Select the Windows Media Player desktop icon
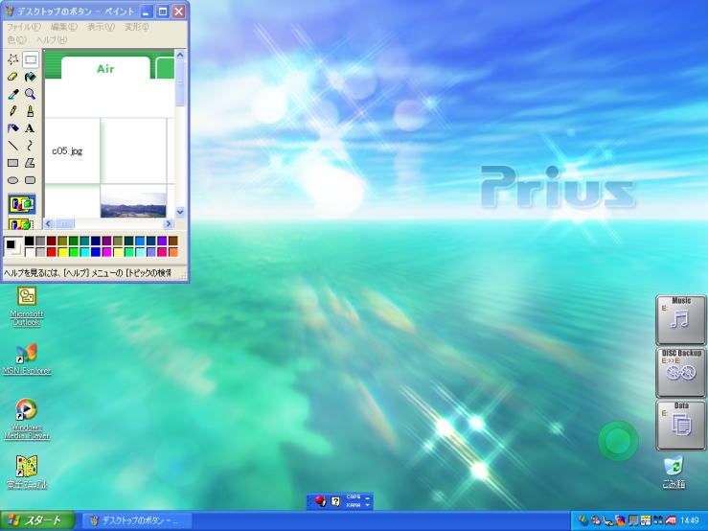 (x=27, y=419)
